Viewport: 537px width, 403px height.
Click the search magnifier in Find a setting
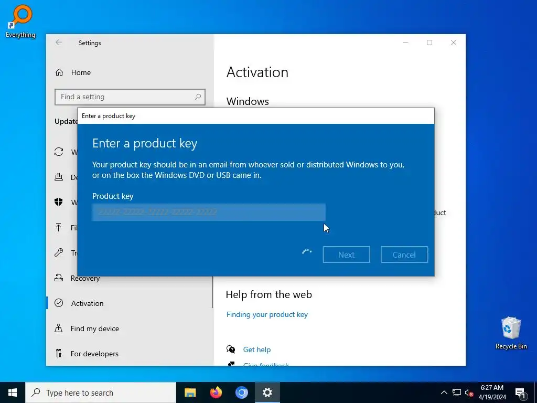198,97
